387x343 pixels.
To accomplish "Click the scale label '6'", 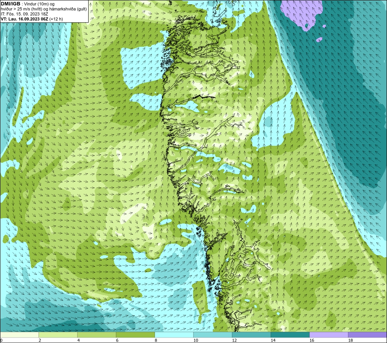I will pos(117,341).
